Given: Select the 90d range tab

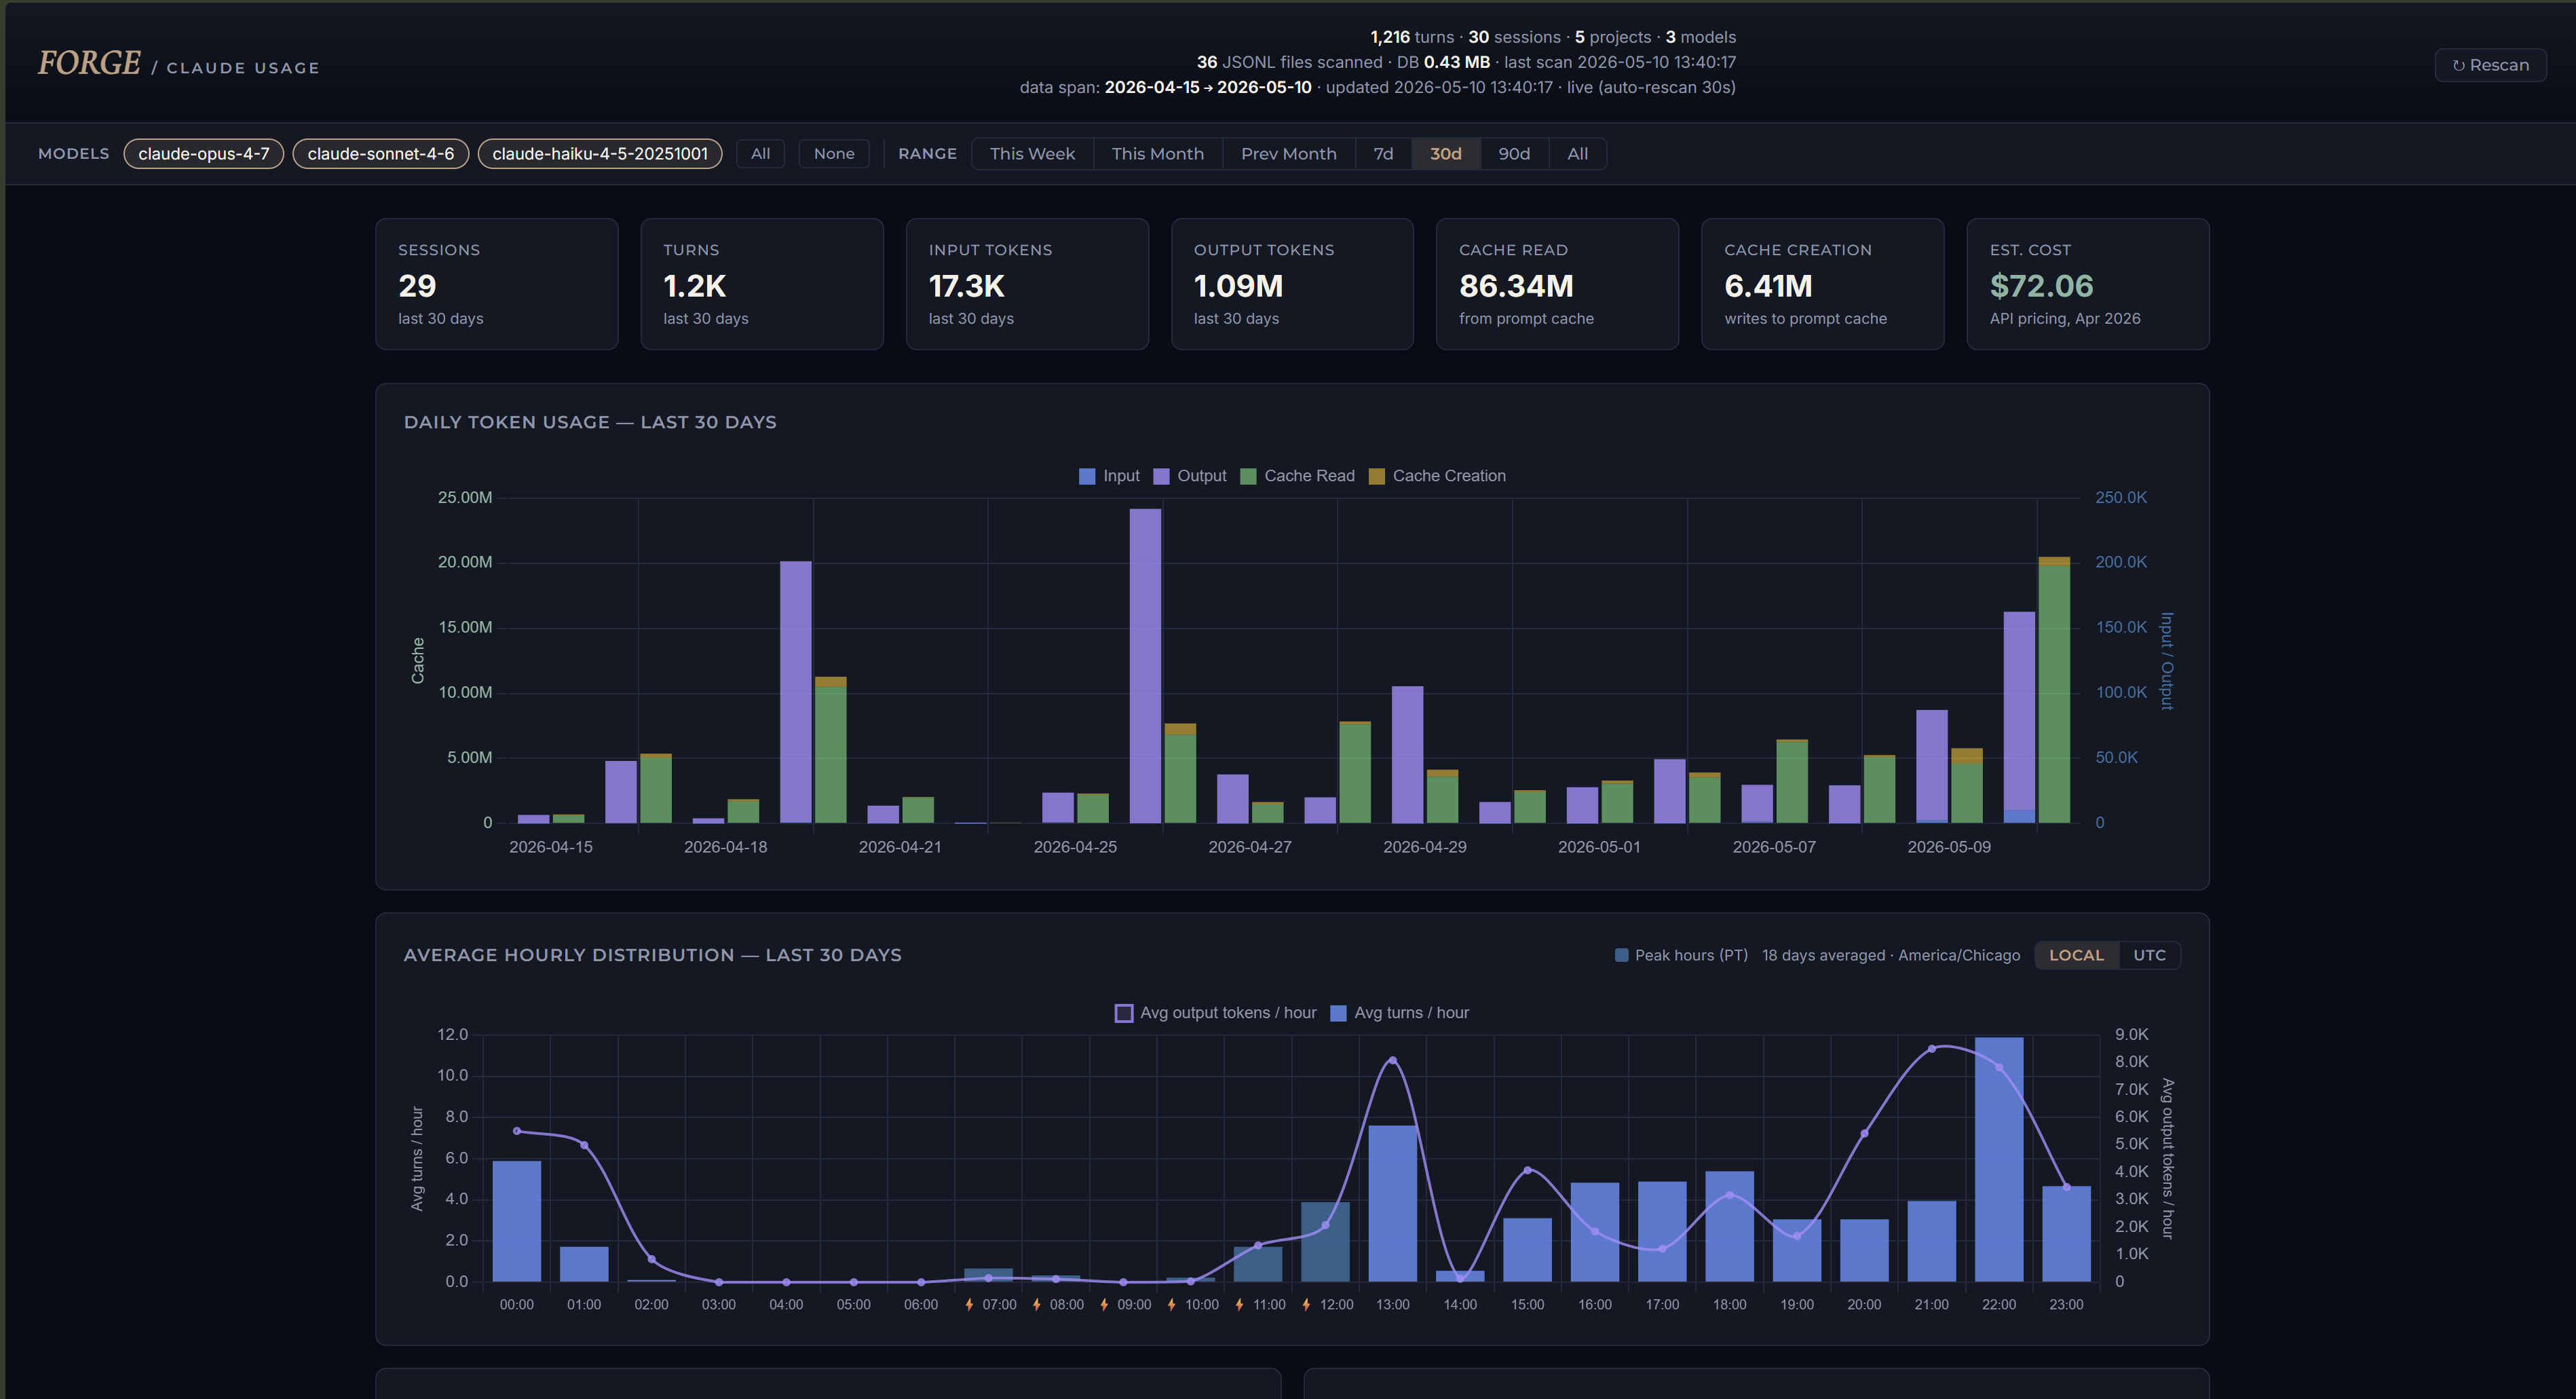Looking at the screenshot, I should [1514, 154].
